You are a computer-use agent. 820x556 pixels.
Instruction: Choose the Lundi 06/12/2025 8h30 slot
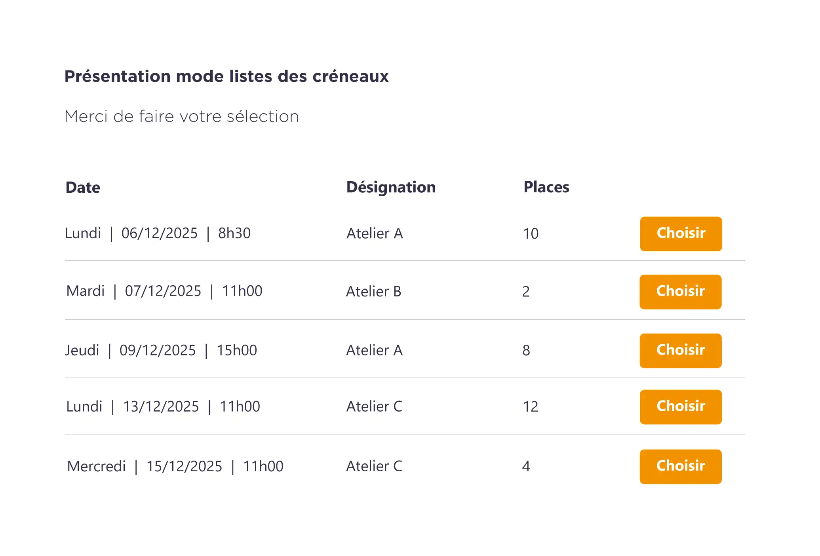pyautogui.click(x=681, y=233)
